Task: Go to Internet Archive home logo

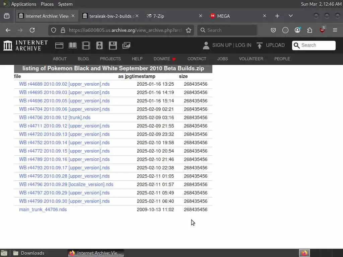Action: (x=25, y=46)
